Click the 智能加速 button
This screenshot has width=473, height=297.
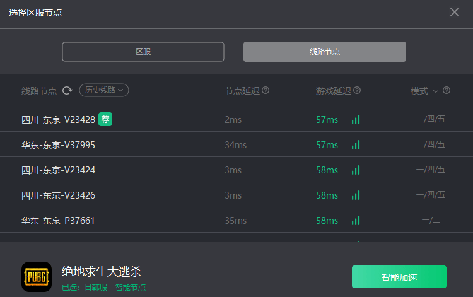click(x=399, y=277)
